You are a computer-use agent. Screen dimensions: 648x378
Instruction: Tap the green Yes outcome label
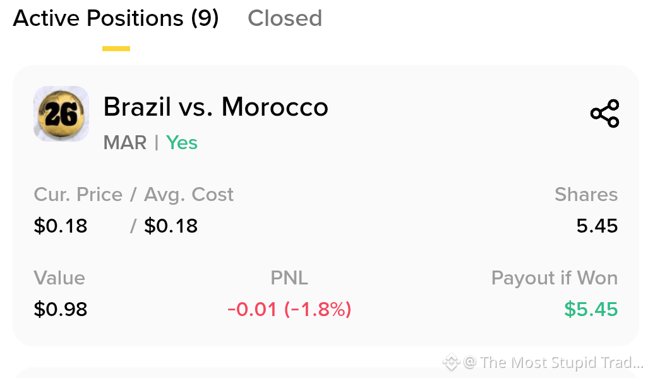182,143
